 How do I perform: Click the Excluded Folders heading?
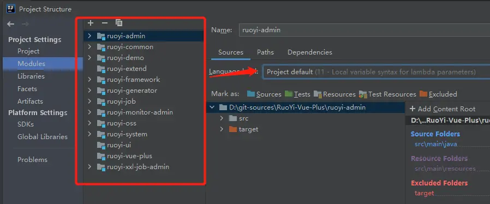tap(439, 183)
